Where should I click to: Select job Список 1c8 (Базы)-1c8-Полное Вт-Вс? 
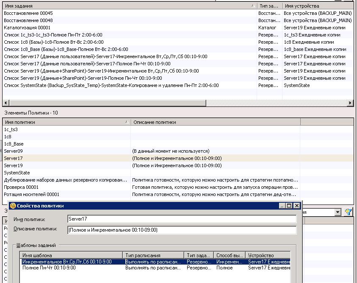pos(54,42)
